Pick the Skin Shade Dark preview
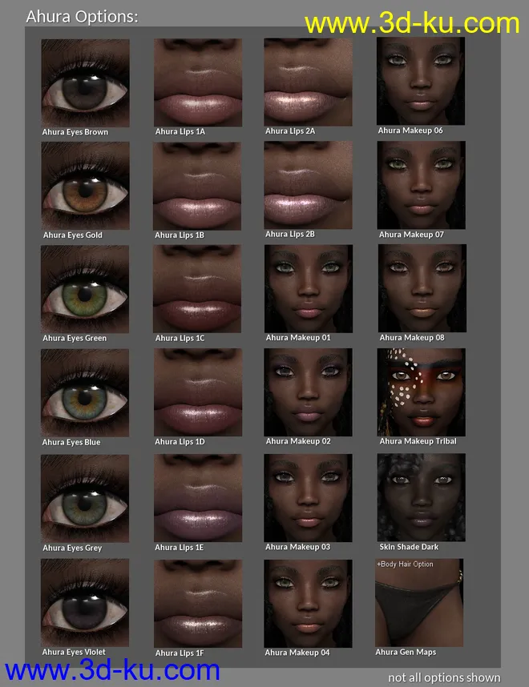The height and width of the screenshot is (687, 529). pos(421,497)
